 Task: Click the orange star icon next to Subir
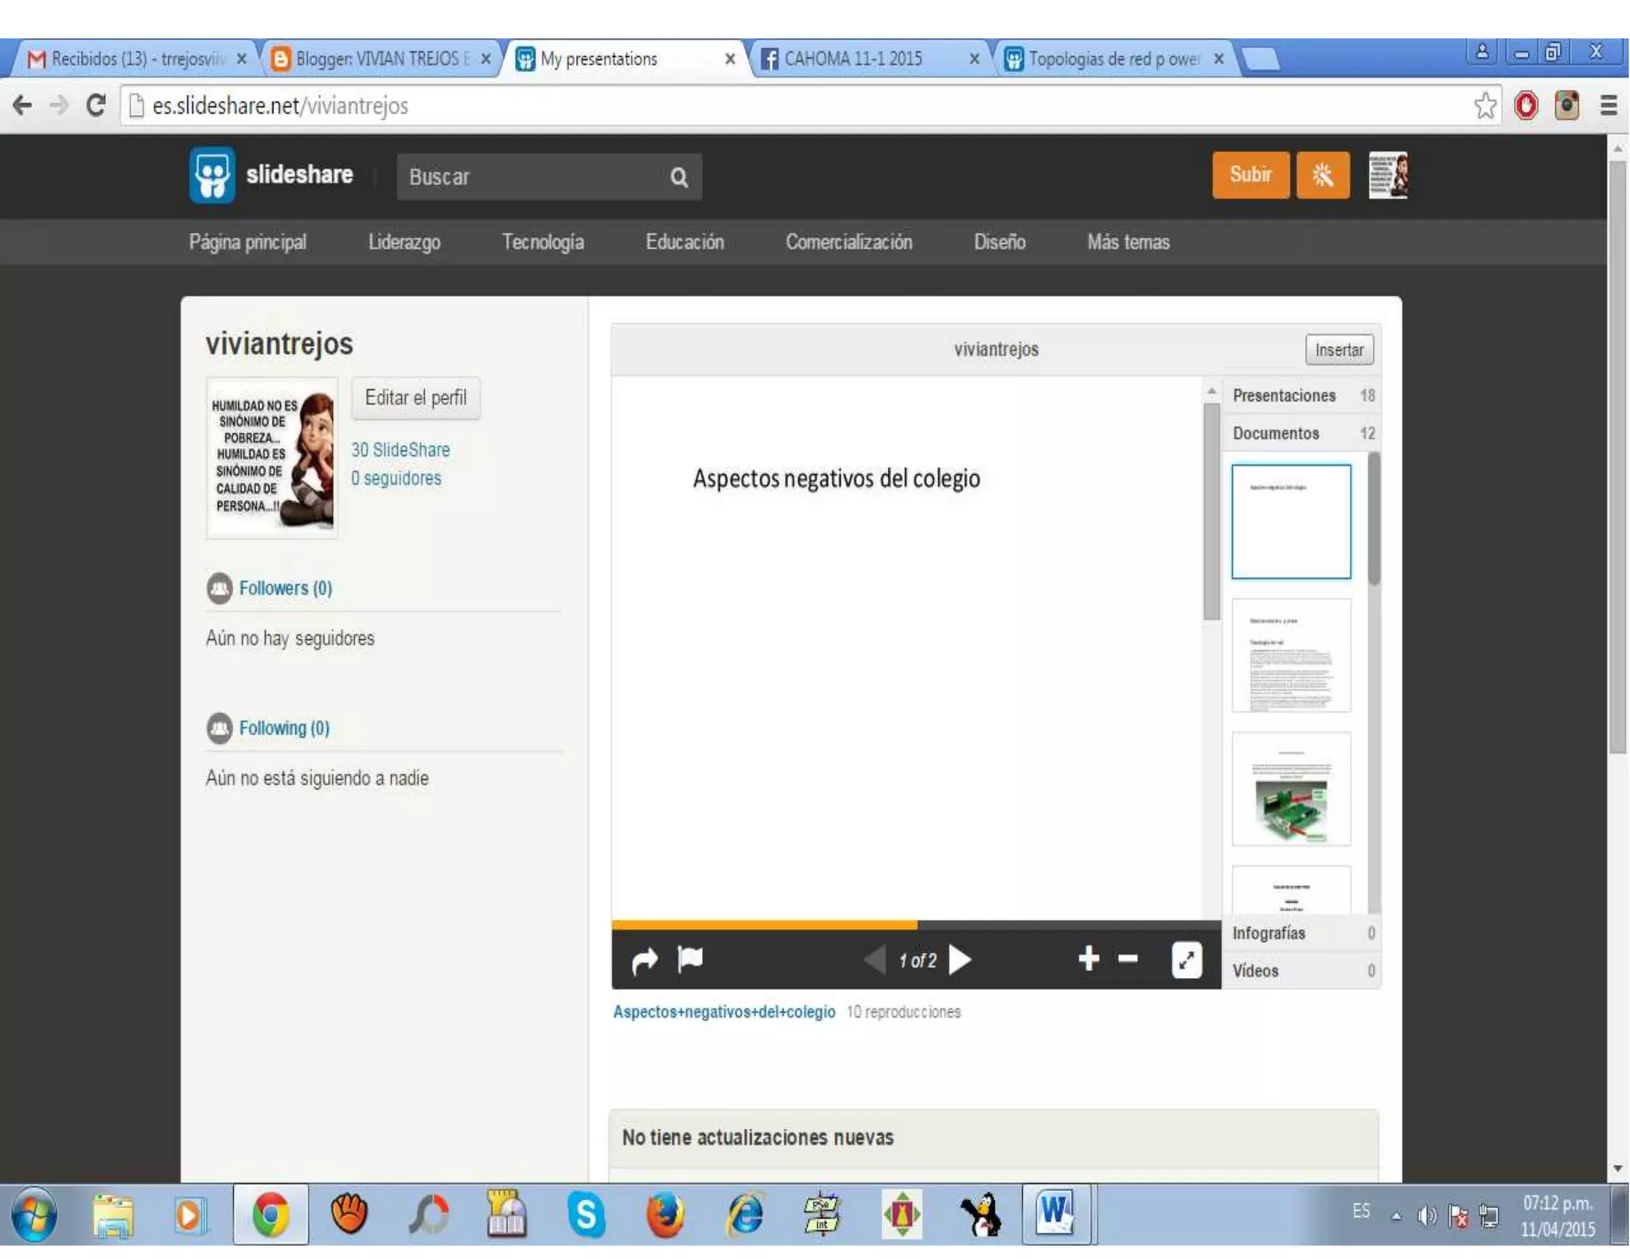click(x=1322, y=175)
